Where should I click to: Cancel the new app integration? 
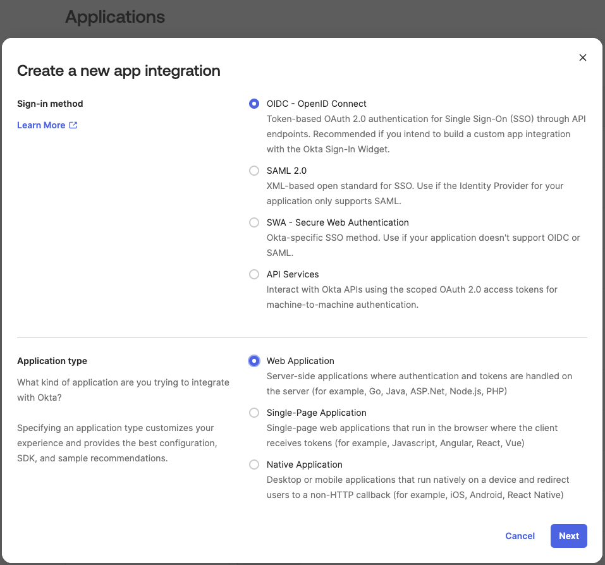pyautogui.click(x=520, y=536)
